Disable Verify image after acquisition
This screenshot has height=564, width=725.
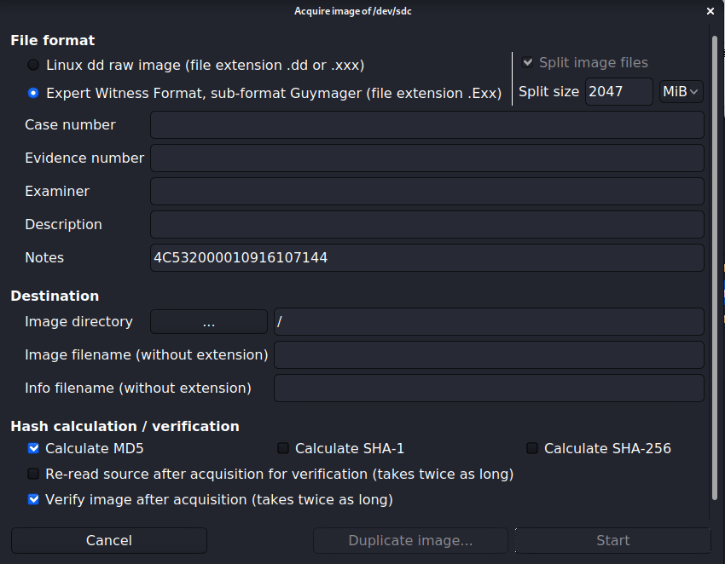34,499
